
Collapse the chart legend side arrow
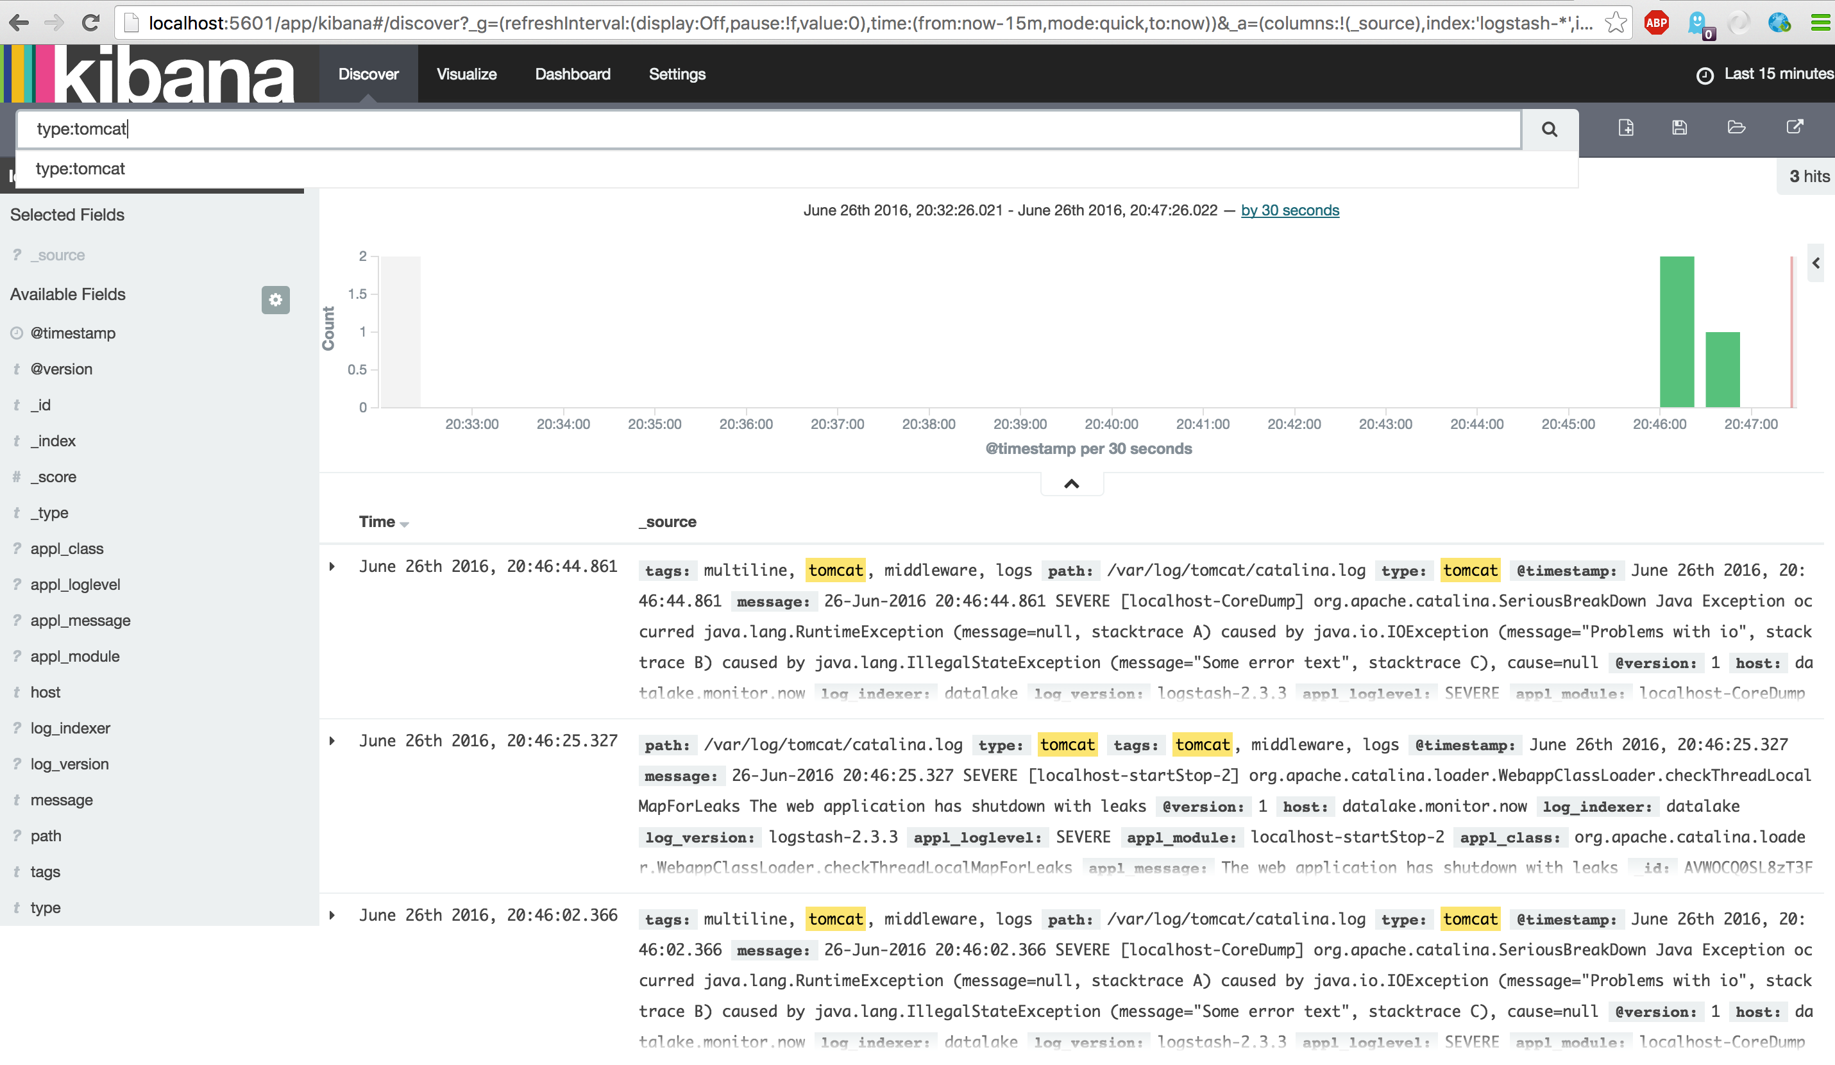[x=1816, y=264]
